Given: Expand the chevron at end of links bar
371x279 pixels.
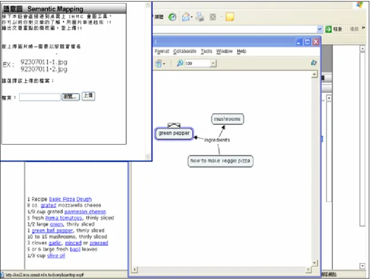Looking at the screenshot, I should [363, 28].
